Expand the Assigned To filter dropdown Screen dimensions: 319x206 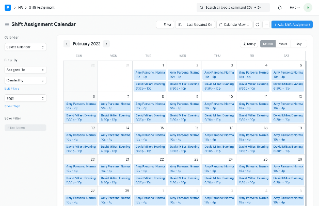pos(25,68)
